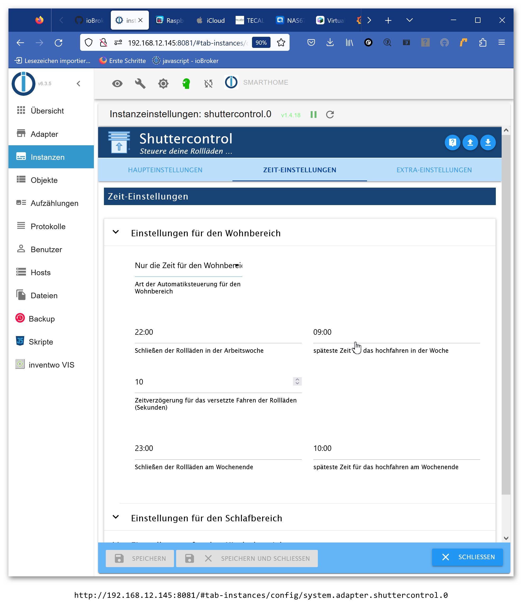
Task: Select the ZEIT-EINSTELLUNGEN tab
Action: coord(300,170)
